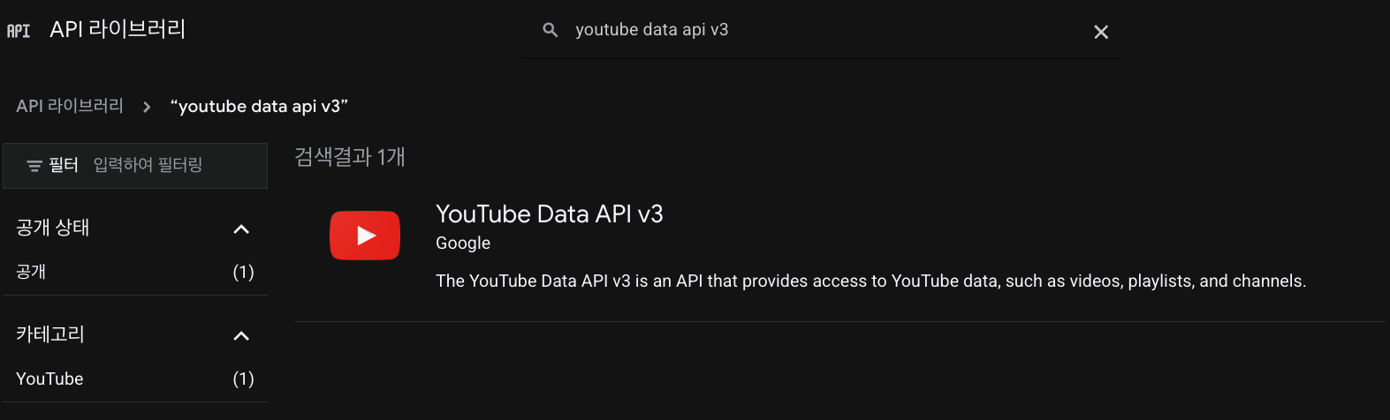
Task: Select the YouTube category filter
Action: 49,379
